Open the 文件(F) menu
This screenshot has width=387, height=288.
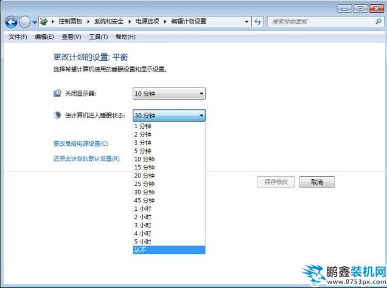pyautogui.click(x=18, y=37)
